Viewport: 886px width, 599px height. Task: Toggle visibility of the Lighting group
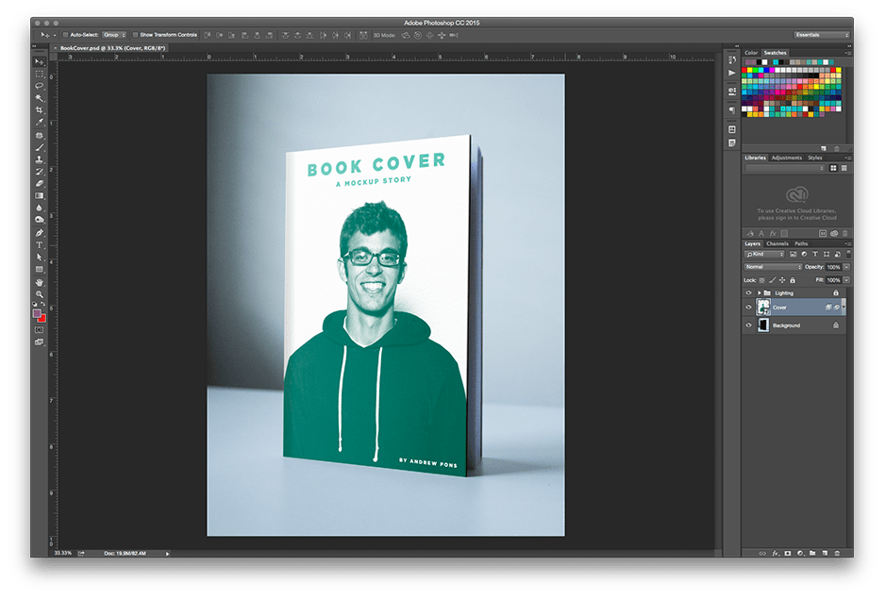pyautogui.click(x=749, y=293)
